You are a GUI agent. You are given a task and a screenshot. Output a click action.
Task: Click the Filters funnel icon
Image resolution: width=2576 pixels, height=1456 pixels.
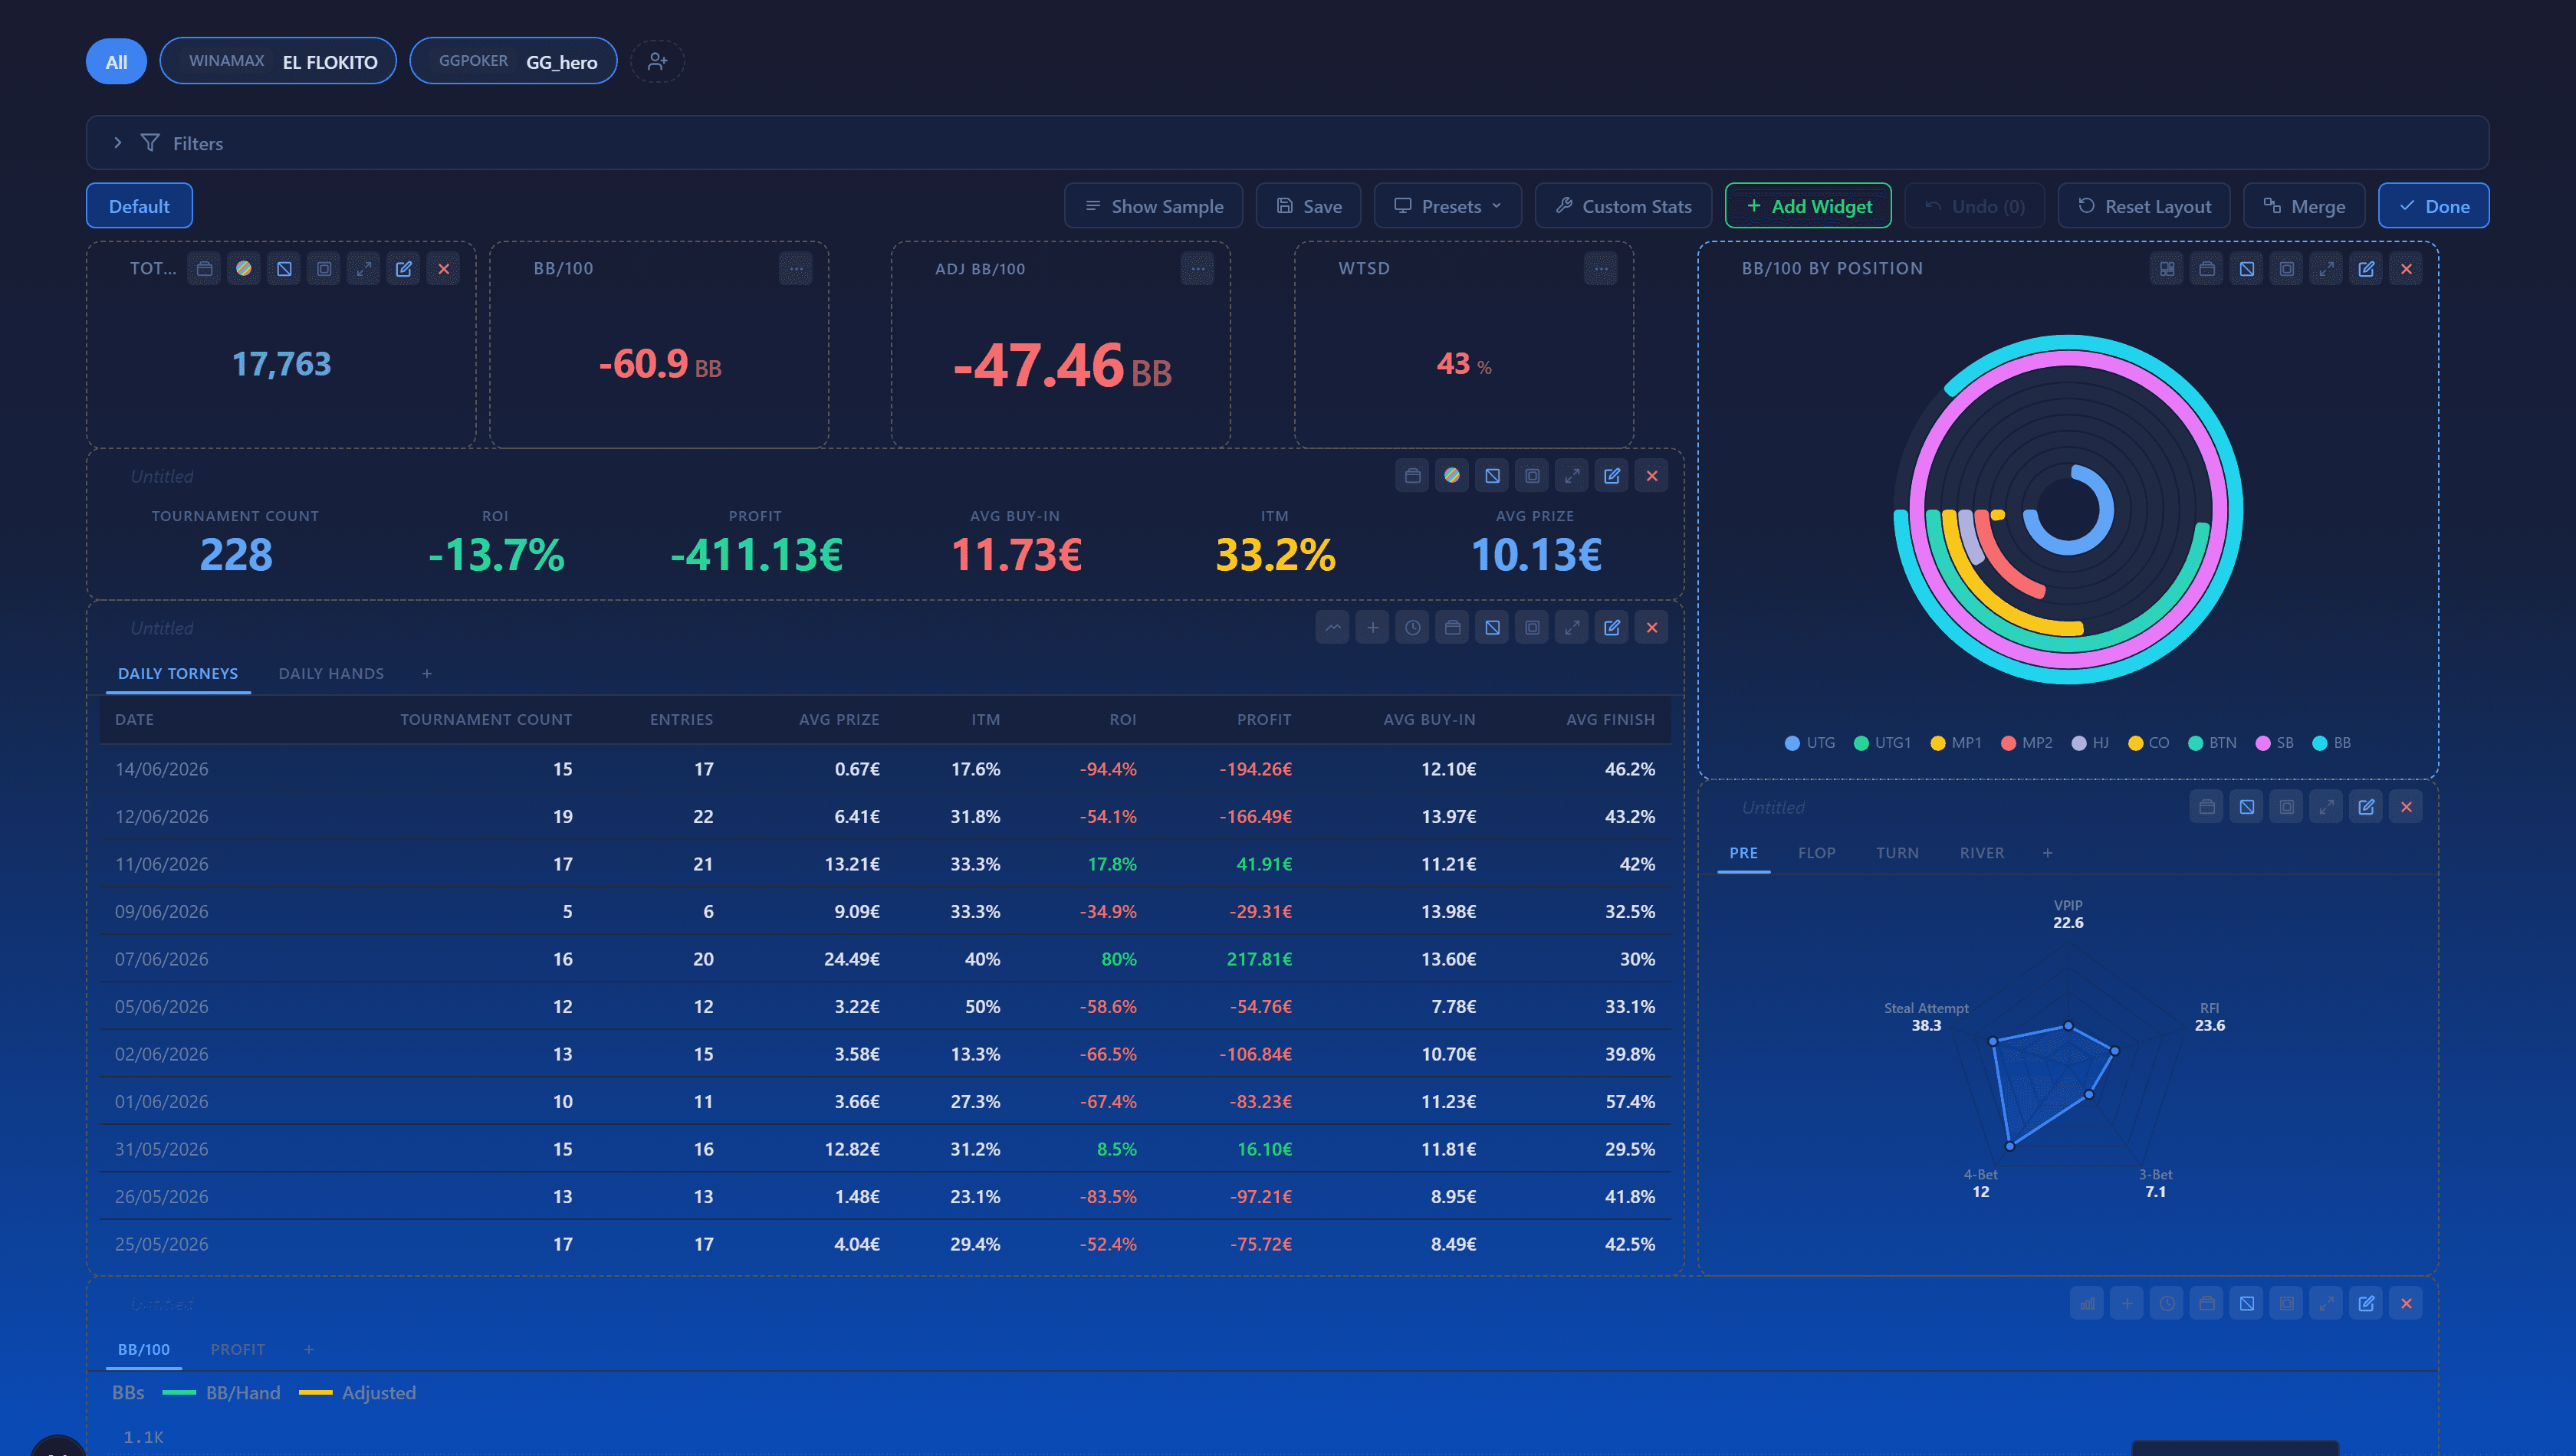(x=150, y=143)
